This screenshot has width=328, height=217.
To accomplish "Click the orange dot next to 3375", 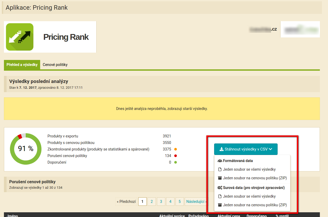I will coord(176,149).
